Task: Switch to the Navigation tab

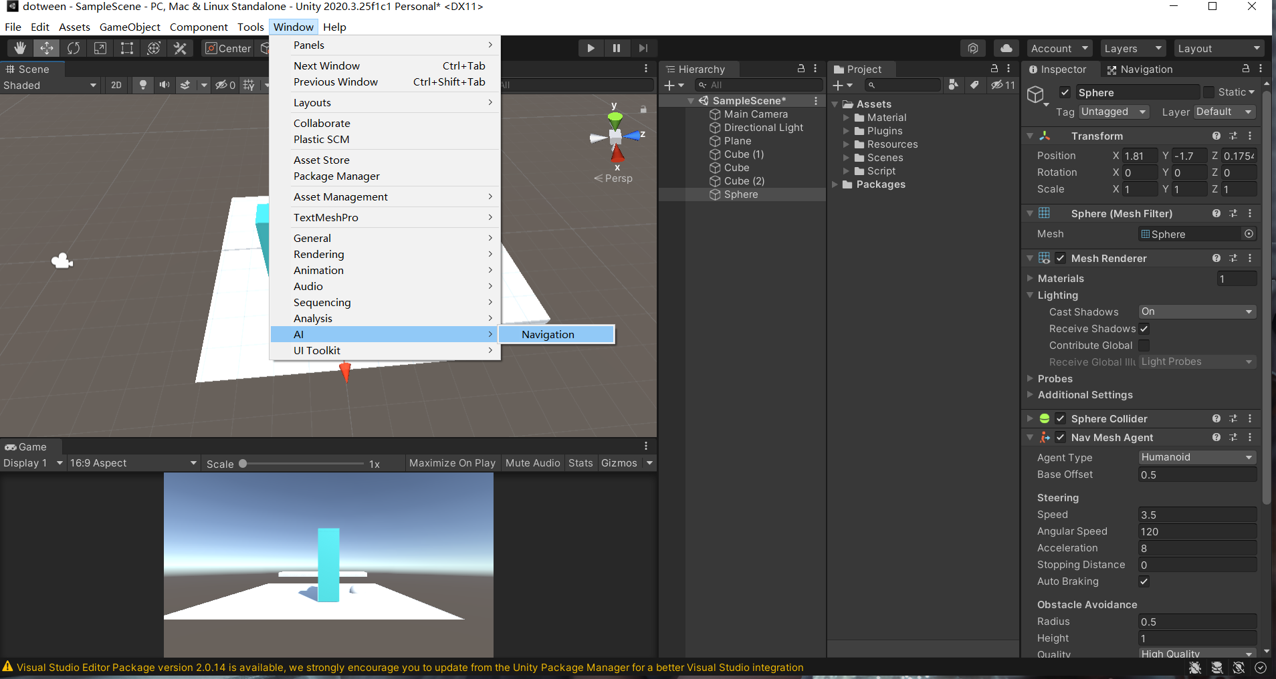Action: click(x=1140, y=69)
